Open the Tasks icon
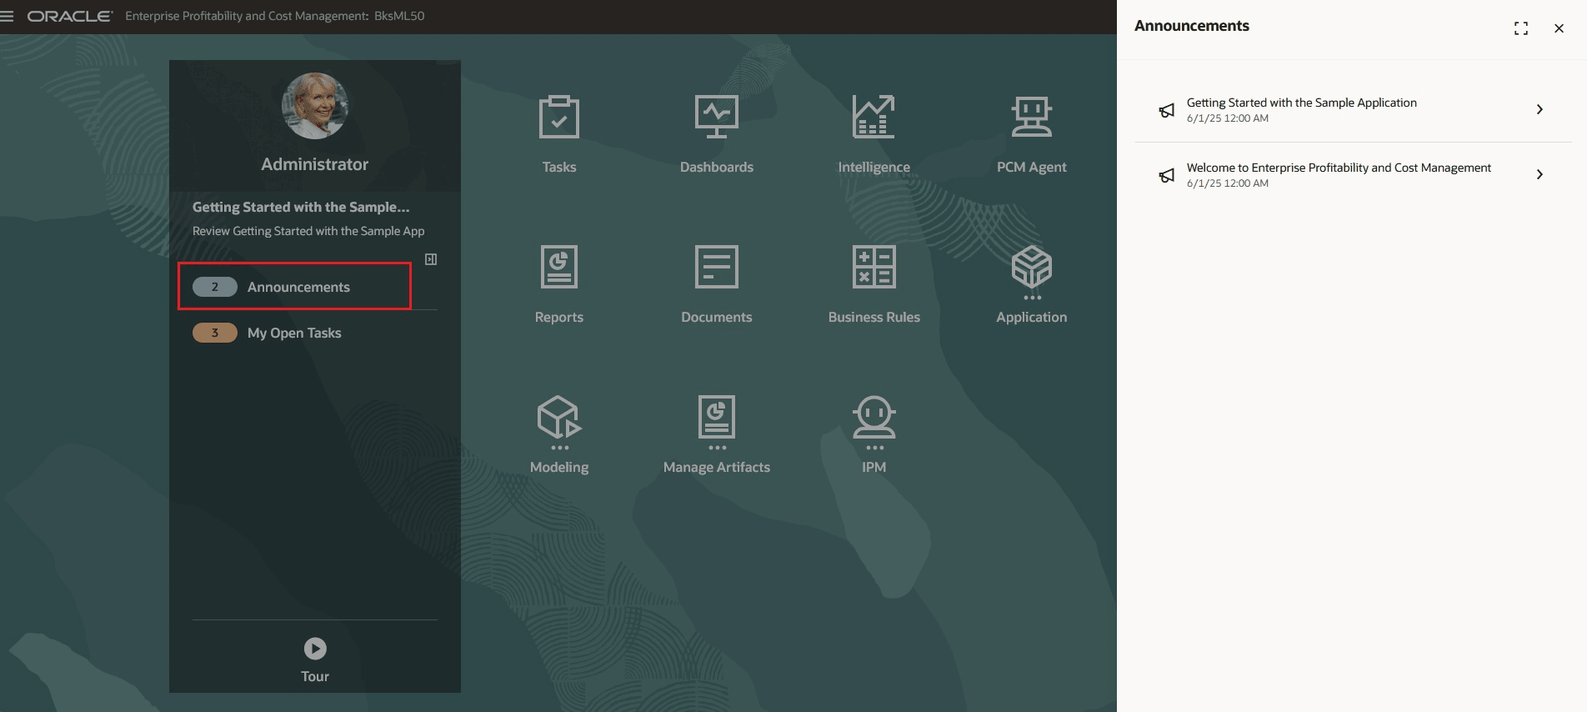Screen dimensions: 1587x712 tap(559, 118)
